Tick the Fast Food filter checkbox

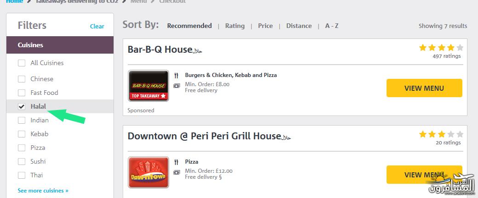pyautogui.click(x=22, y=93)
